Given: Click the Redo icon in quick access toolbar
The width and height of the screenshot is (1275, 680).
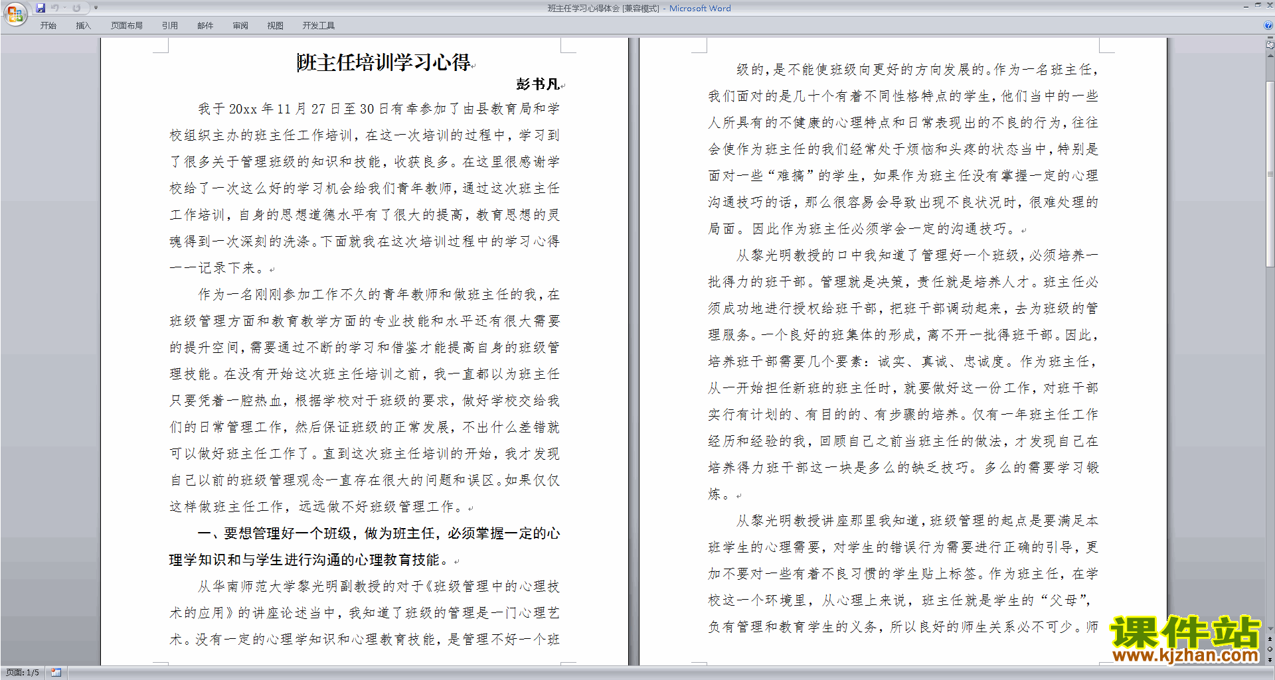Looking at the screenshot, I should tap(76, 8).
